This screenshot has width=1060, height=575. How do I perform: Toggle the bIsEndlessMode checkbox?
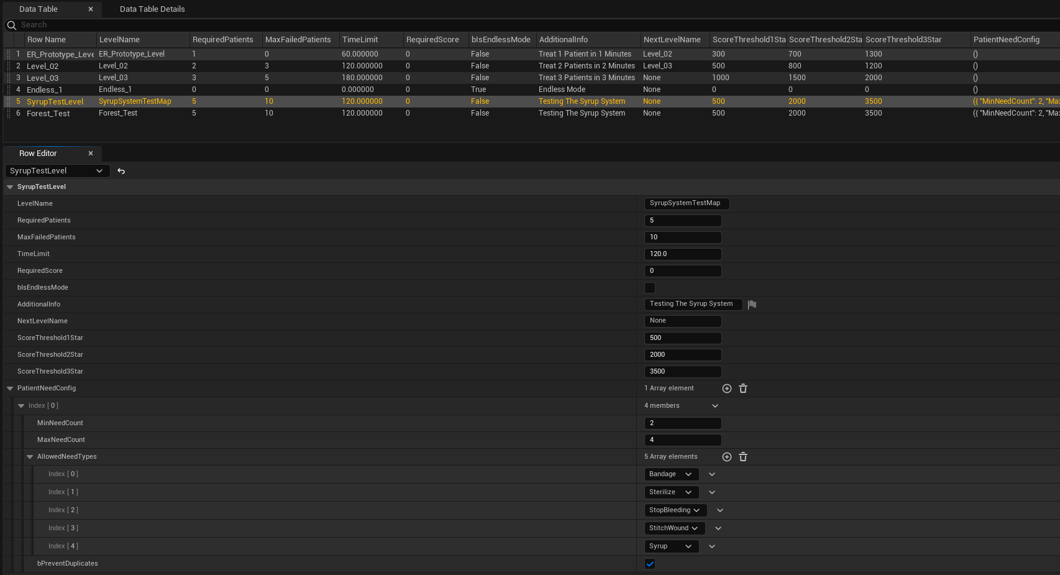point(650,288)
